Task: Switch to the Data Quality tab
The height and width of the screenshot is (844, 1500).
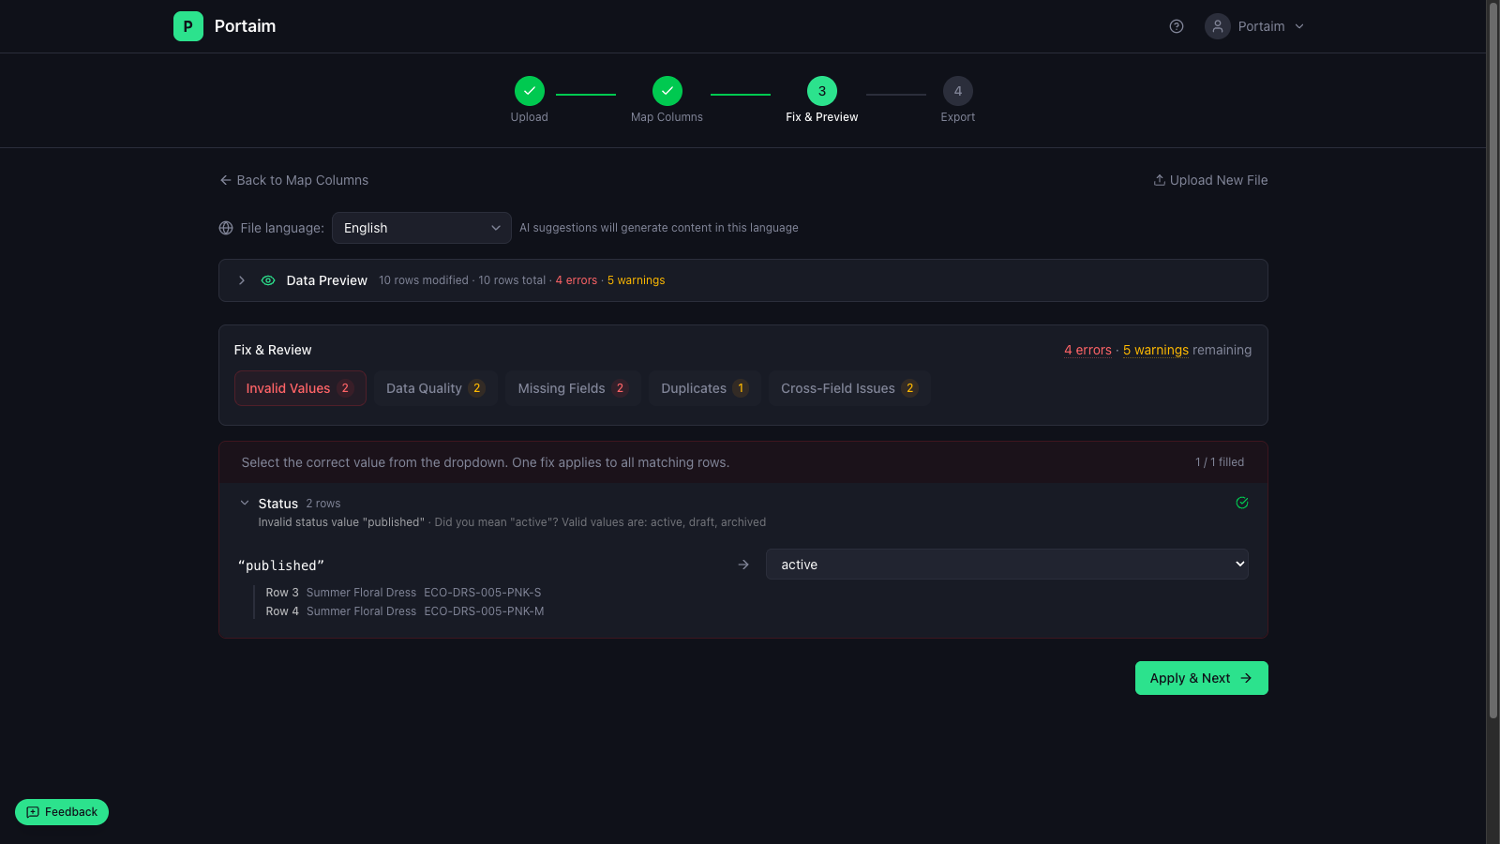Action: (435, 388)
